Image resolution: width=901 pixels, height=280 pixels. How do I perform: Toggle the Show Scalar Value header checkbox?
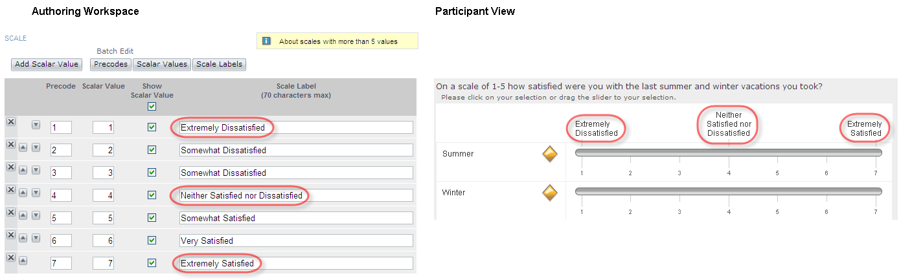tap(152, 107)
